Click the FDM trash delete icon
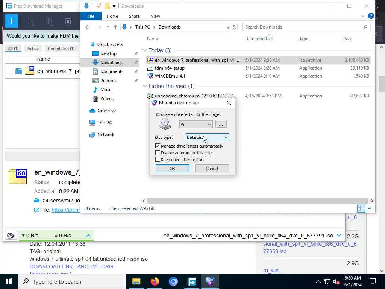The width and height of the screenshot is (385, 289). [68, 21]
